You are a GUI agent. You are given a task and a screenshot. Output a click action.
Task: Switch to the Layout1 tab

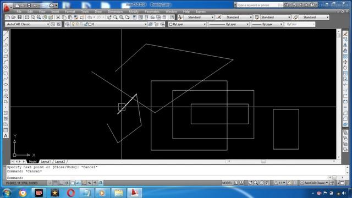coord(46,162)
